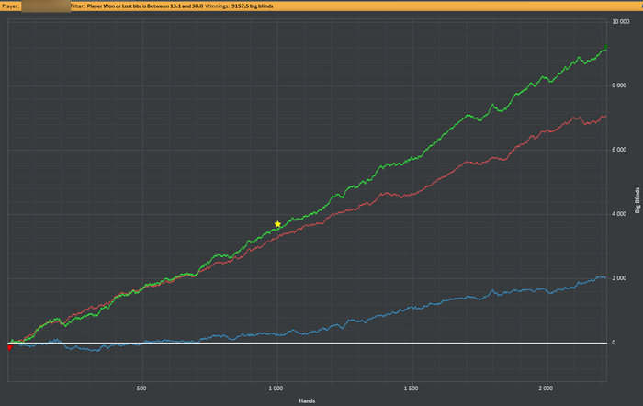The height and width of the screenshot is (406, 643).
Task: Click the '0' y-axis label
Action: pyautogui.click(x=614, y=343)
